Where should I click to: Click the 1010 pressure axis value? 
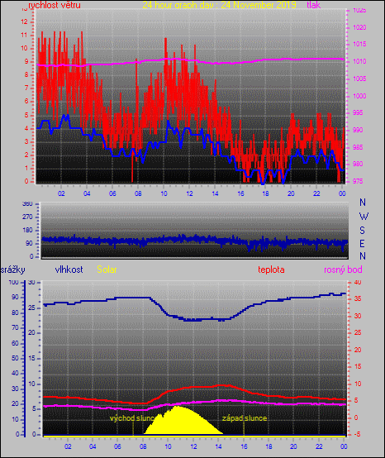(359, 62)
